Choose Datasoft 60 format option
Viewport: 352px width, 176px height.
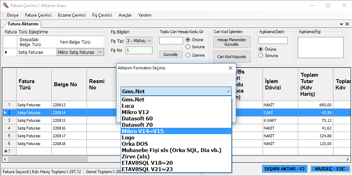(176, 118)
